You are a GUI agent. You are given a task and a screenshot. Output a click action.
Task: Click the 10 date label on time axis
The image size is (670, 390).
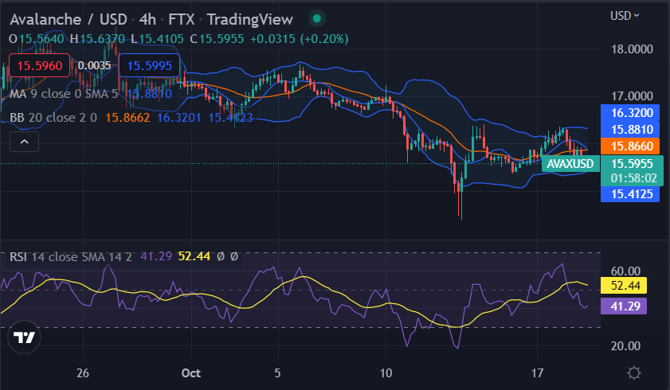coord(386,373)
